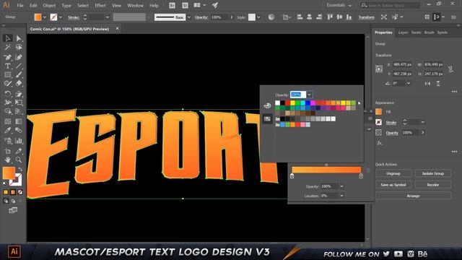
Task: Expand the gradient stop Opacity dropdown
Action: 341,186
